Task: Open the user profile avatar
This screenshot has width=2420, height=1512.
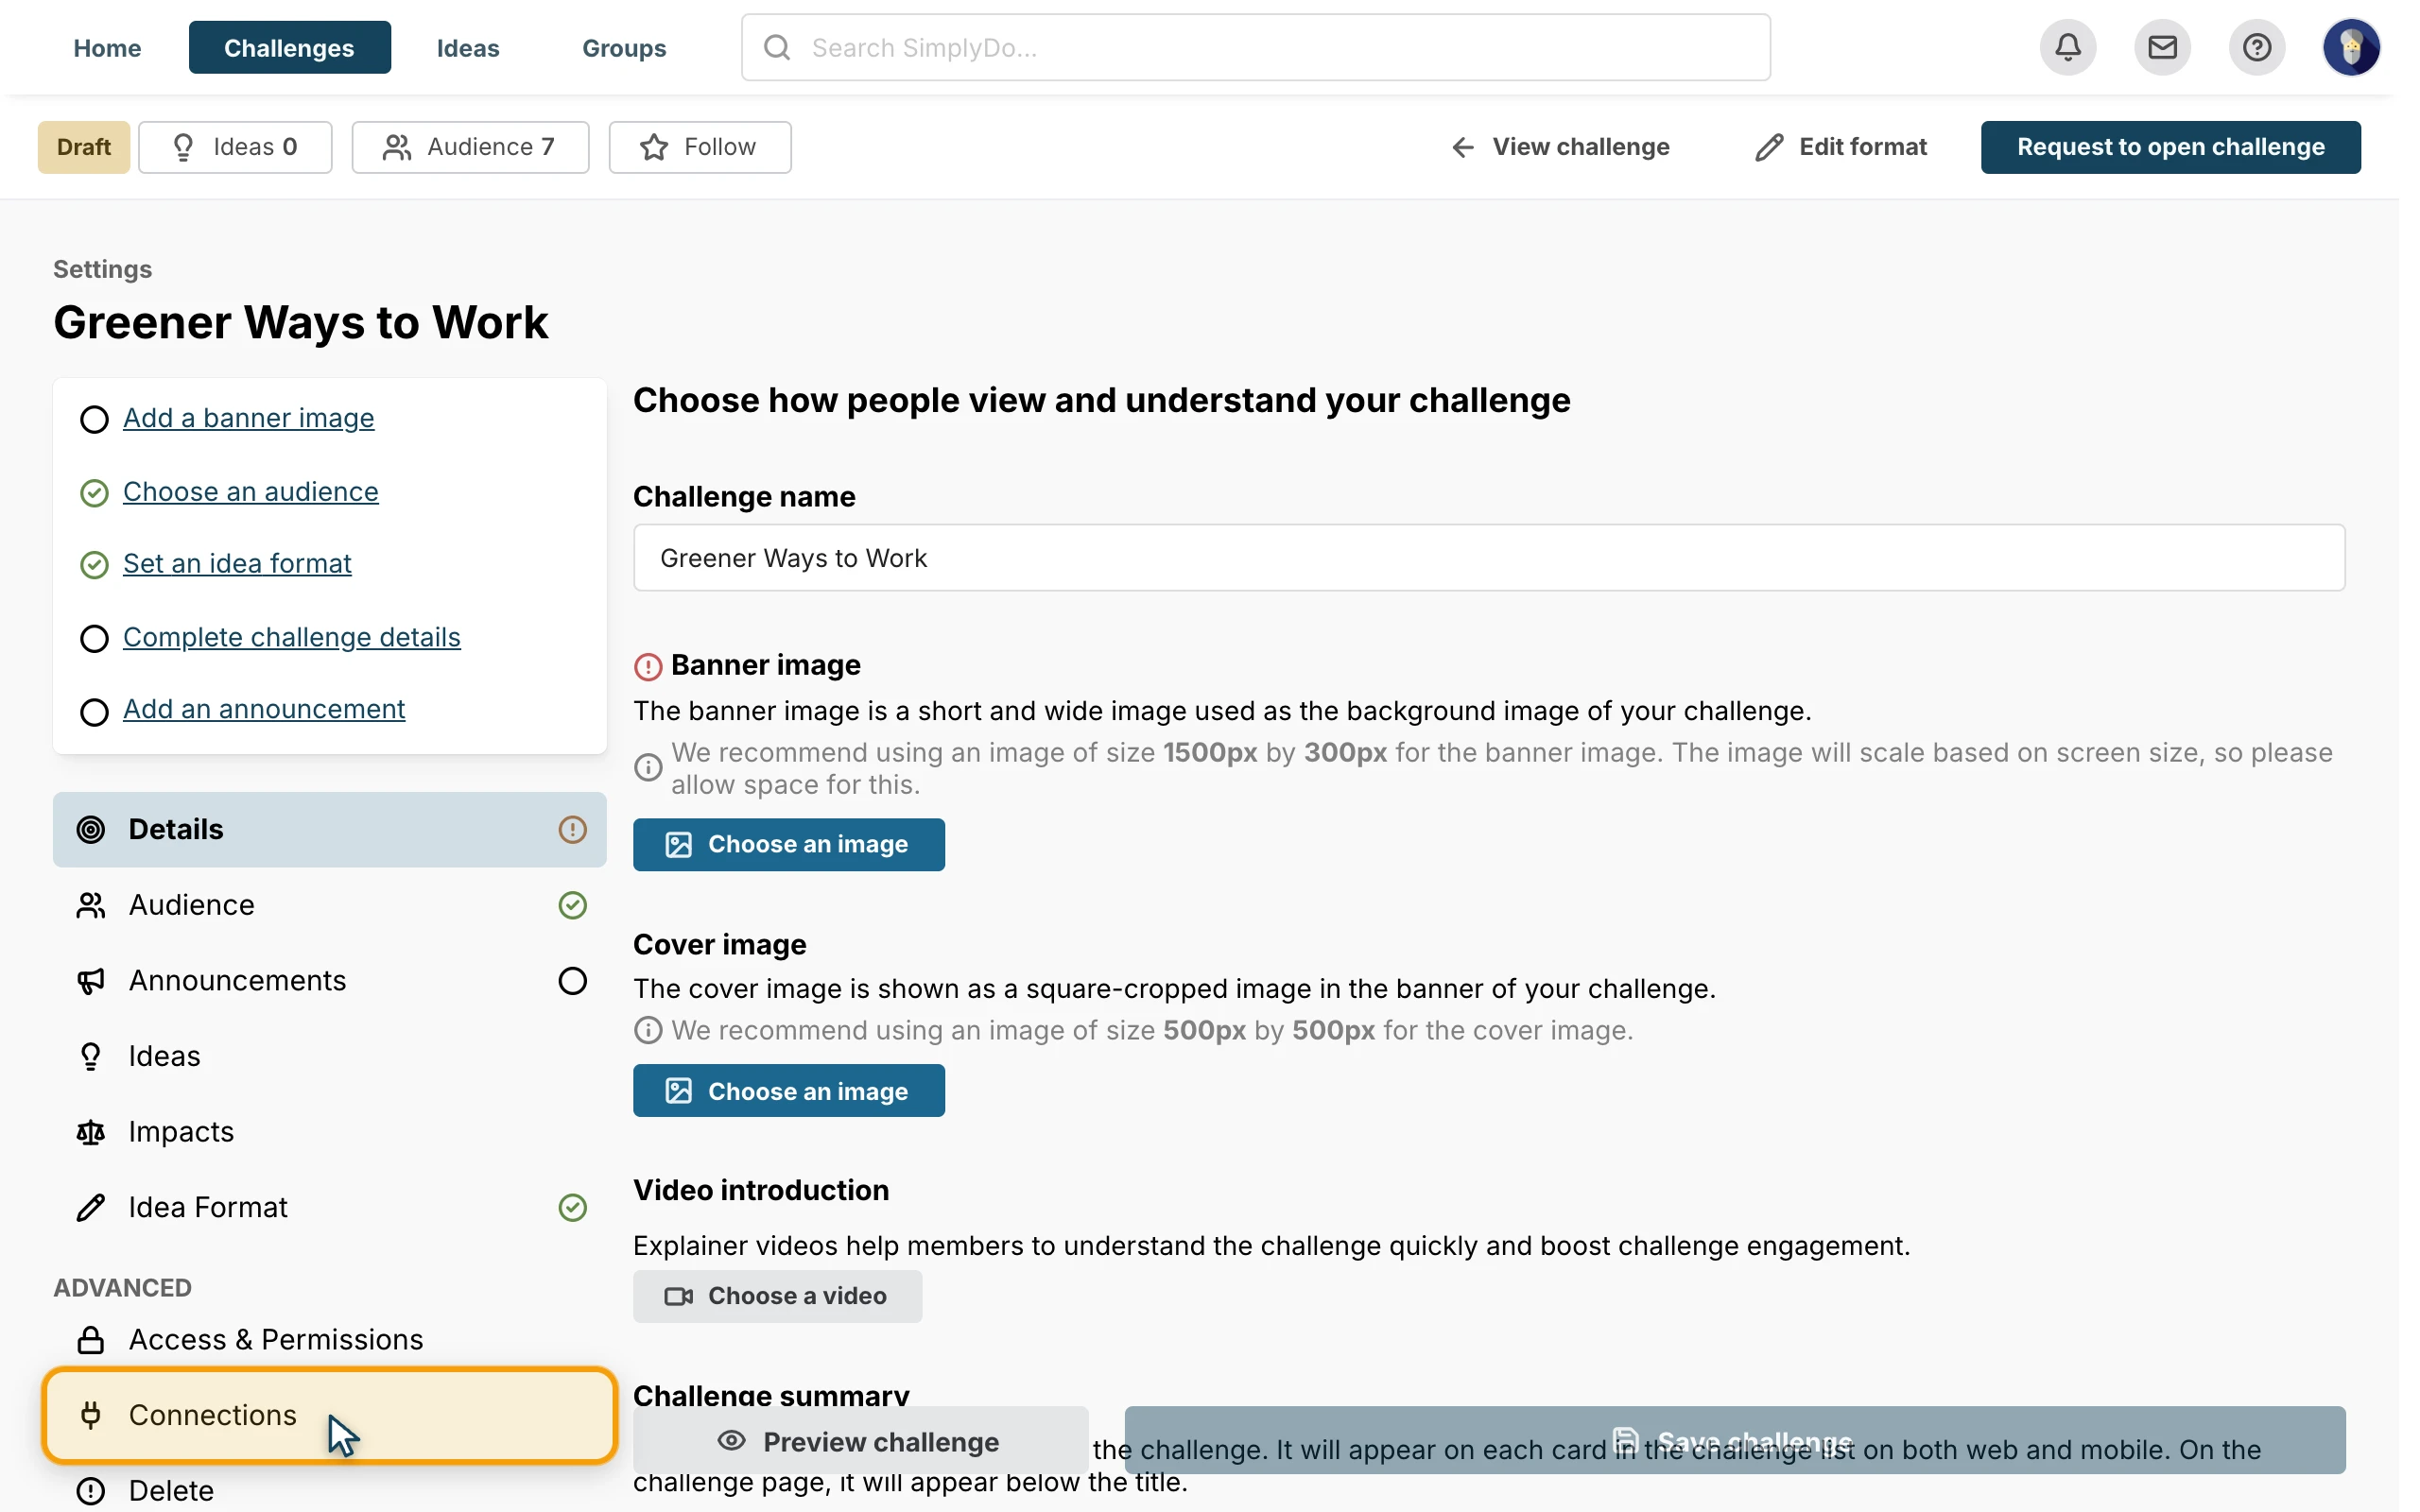Action: pyautogui.click(x=2351, y=47)
